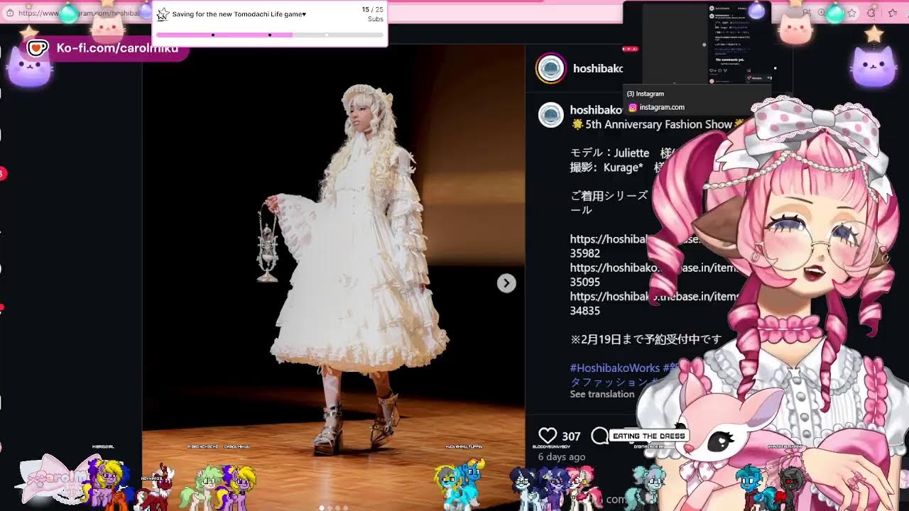This screenshot has height=511, width=909.
Task: Click the 307 likes count
Action: click(571, 436)
